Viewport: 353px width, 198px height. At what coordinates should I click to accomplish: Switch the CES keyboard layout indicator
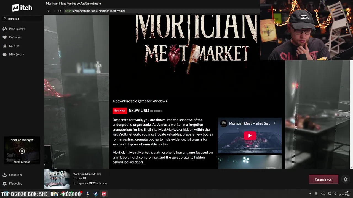323,194
